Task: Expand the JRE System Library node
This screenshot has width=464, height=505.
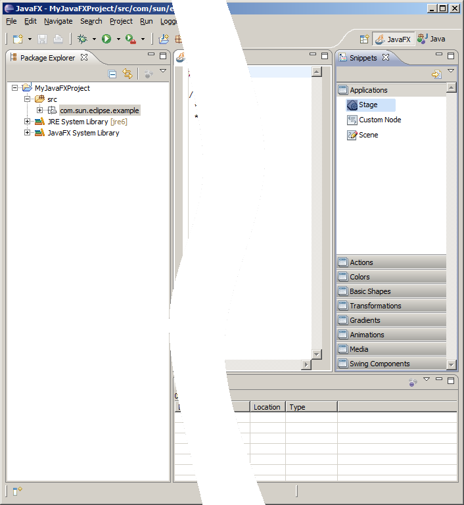Action: pyautogui.click(x=28, y=122)
